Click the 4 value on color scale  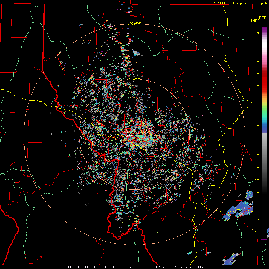tap(258, 74)
